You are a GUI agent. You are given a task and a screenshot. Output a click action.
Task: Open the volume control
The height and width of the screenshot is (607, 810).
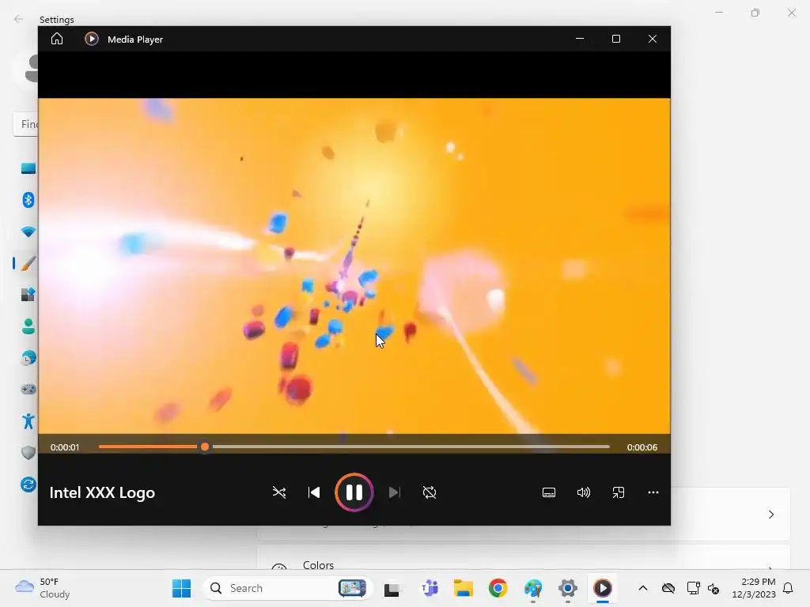point(583,492)
